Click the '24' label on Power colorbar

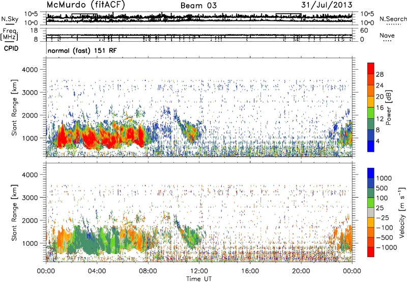[x=380, y=86]
